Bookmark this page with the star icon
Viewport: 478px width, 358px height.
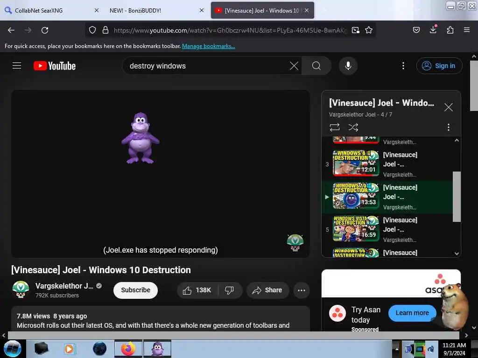click(x=369, y=30)
